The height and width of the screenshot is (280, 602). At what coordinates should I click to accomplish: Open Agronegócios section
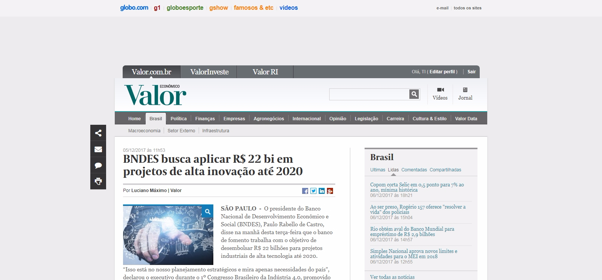(269, 119)
